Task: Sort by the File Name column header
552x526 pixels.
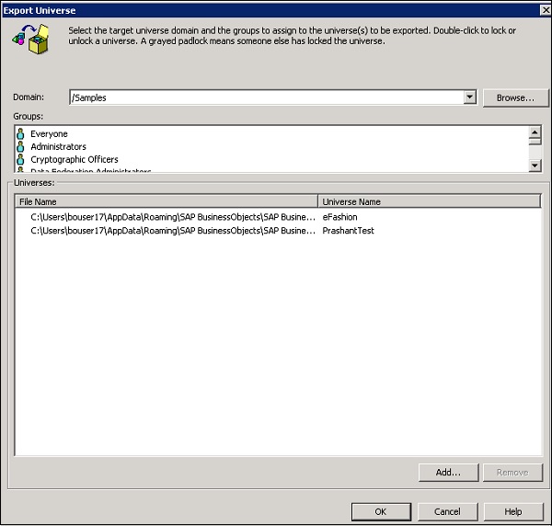Action: [167, 201]
